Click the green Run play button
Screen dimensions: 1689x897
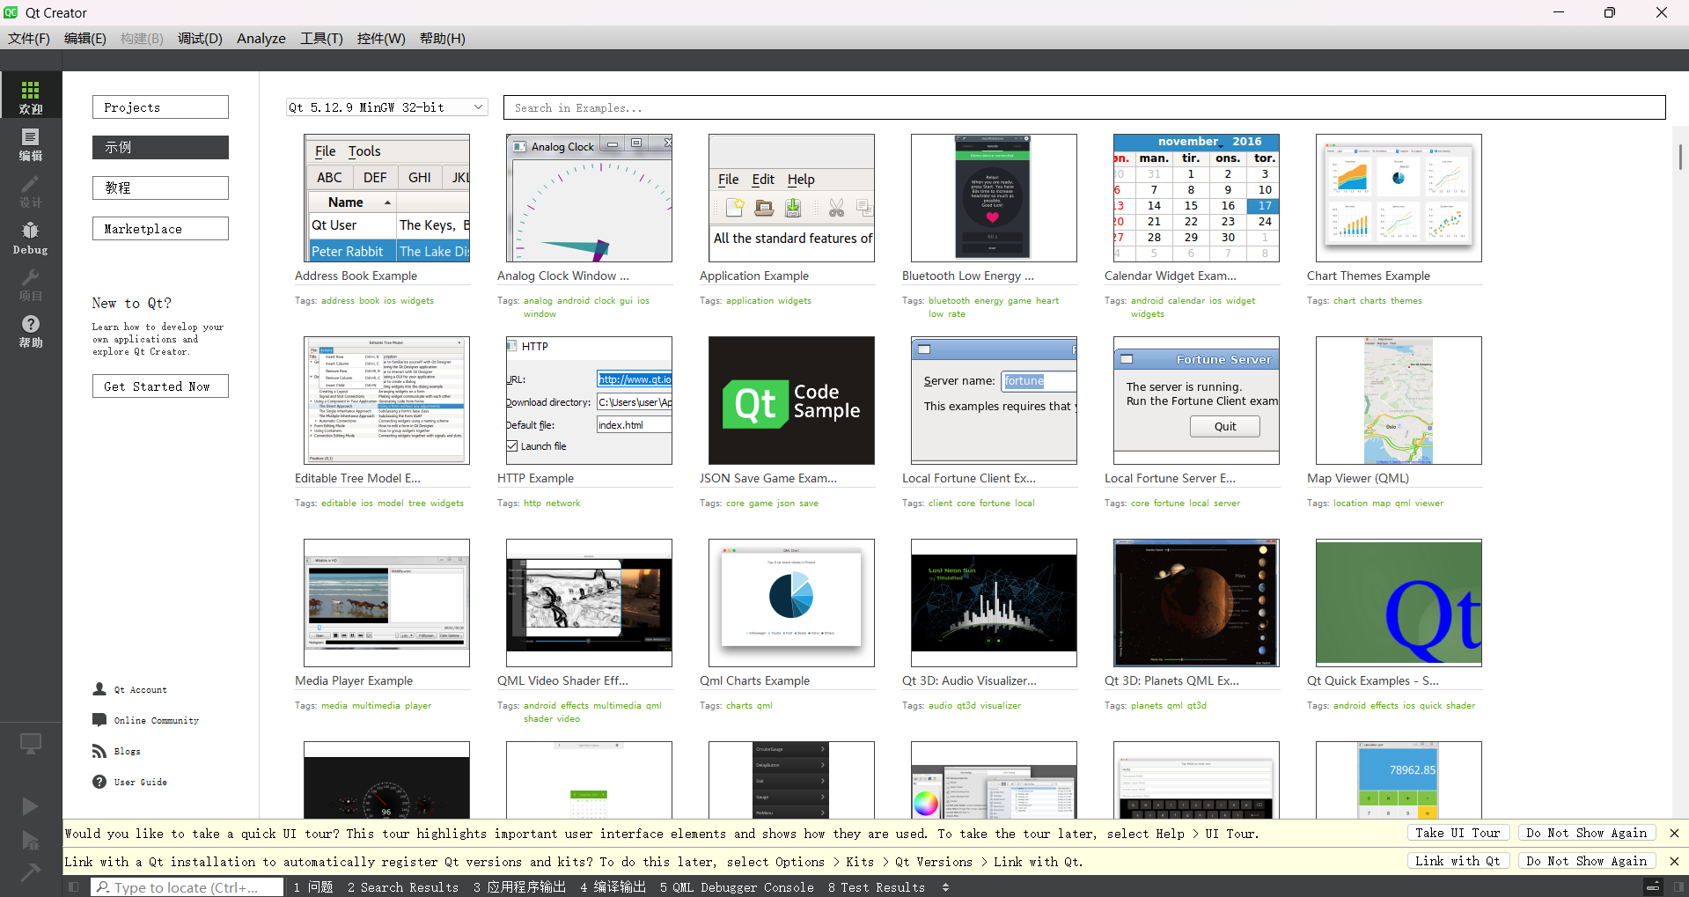pos(31,805)
